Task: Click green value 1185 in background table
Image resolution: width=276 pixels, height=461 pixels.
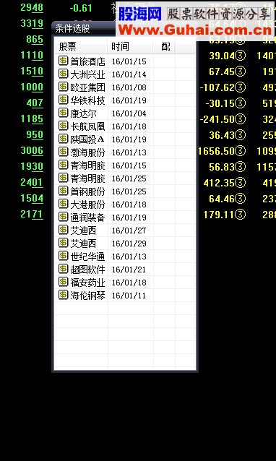Action: [32, 119]
